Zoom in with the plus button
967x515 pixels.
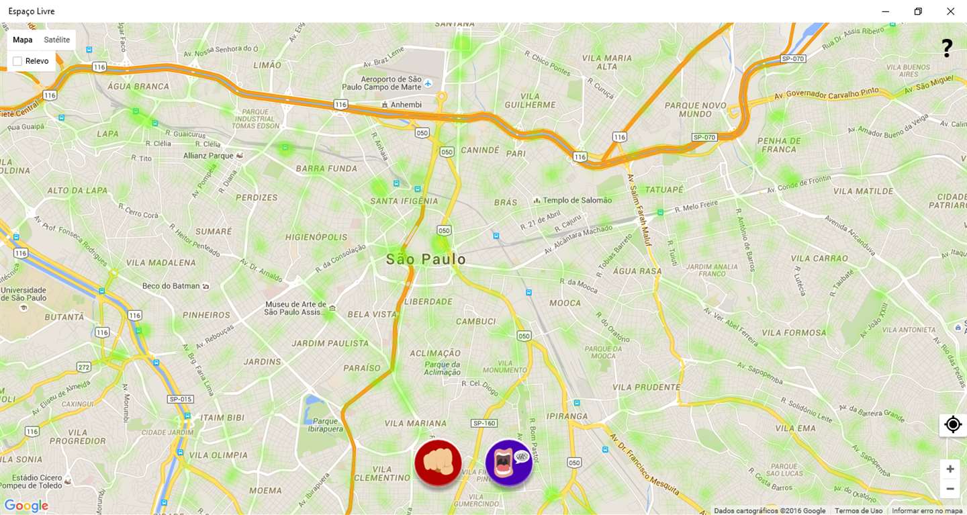pos(950,469)
